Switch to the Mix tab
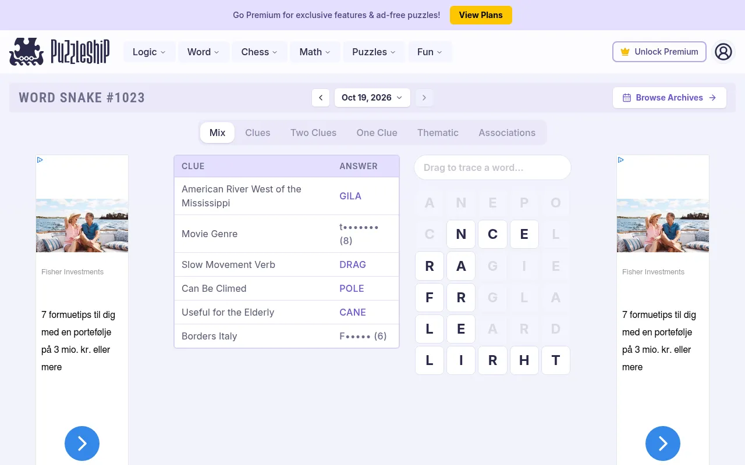 tap(217, 133)
